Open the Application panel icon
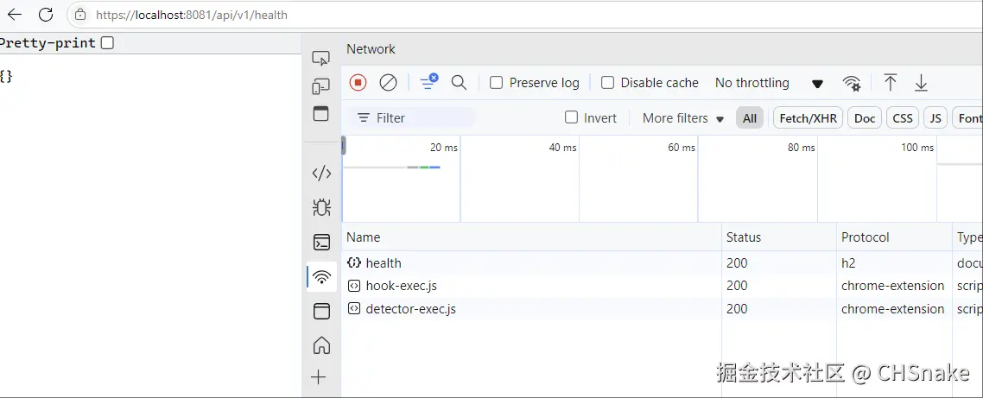The width and height of the screenshot is (983, 398). [321, 311]
